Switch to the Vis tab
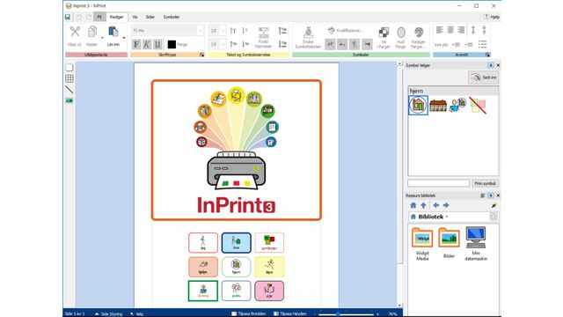Screen dimensions: 563x317 (135, 17)
